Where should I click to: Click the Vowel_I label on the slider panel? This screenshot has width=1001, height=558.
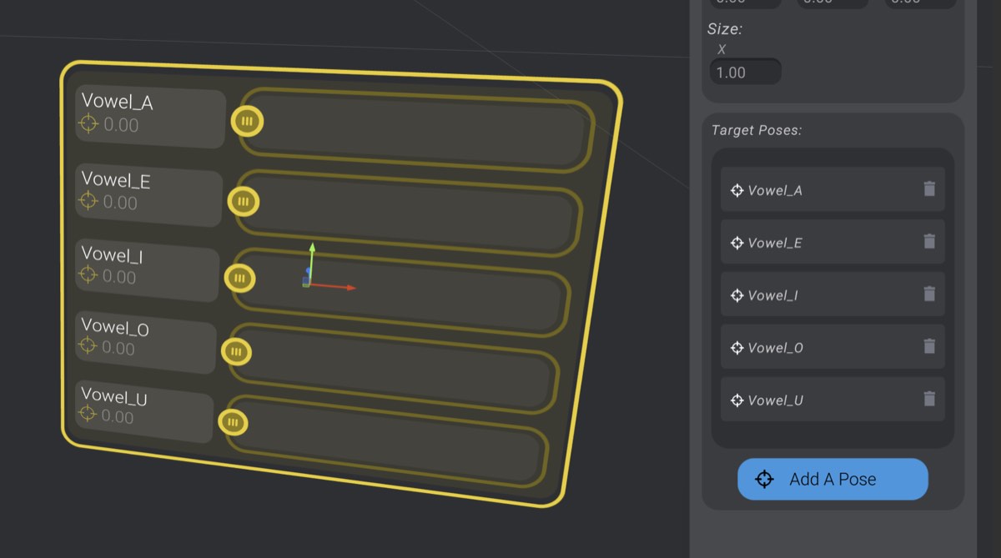(112, 254)
